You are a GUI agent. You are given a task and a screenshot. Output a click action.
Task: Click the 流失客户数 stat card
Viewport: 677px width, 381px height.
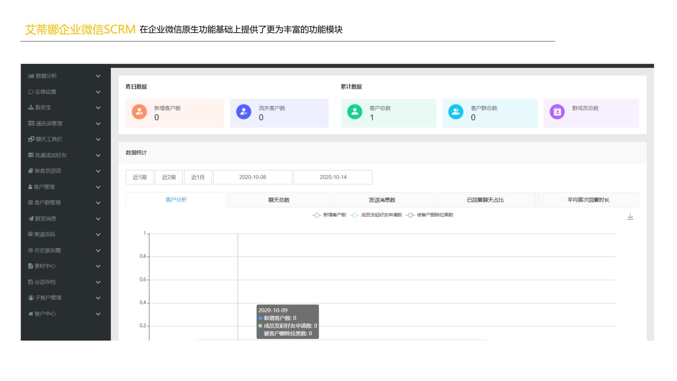pyautogui.click(x=279, y=113)
